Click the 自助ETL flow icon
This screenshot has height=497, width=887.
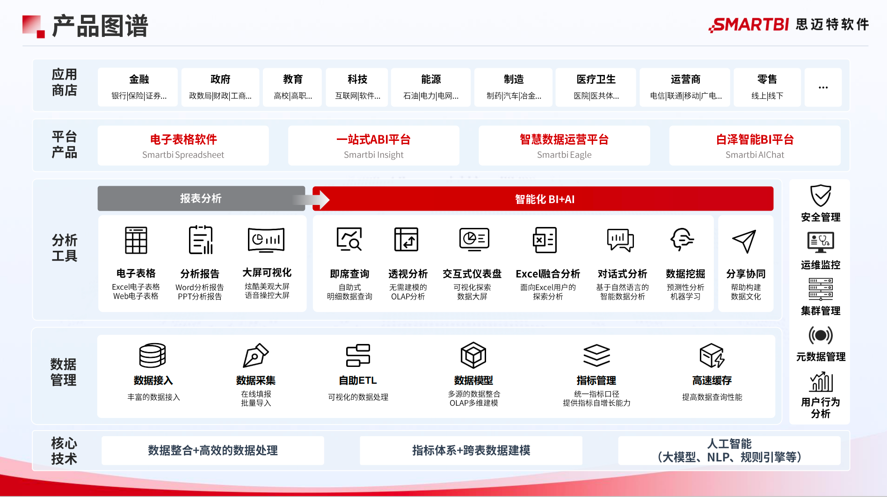[358, 356]
